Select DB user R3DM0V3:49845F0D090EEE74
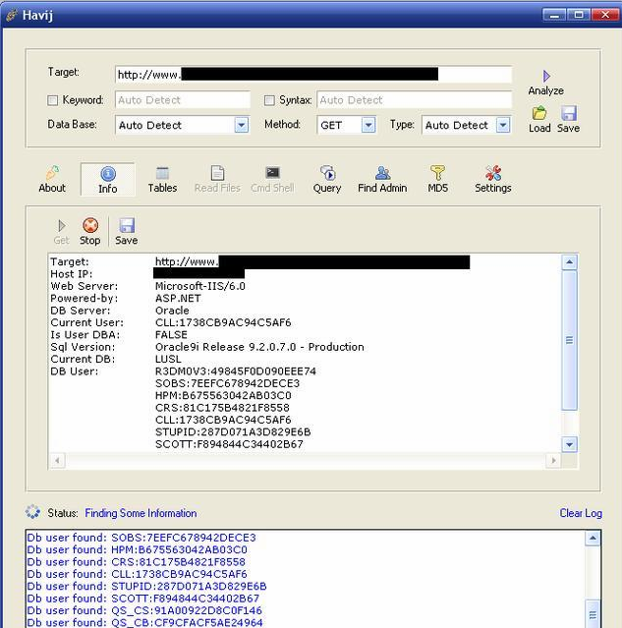 click(236, 371)
